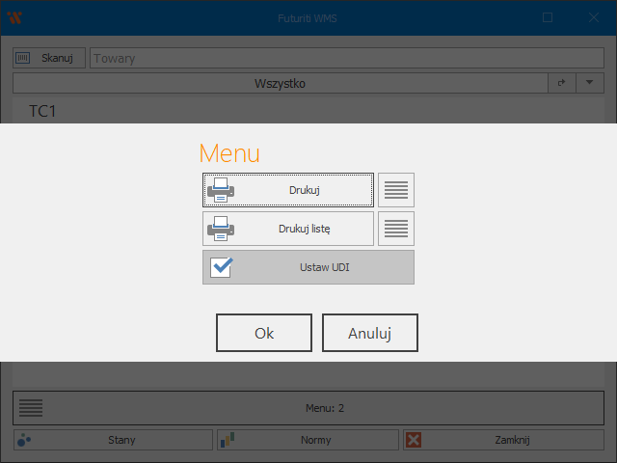Cancel the dialog with Anuluj

click(x=369, y=333)
